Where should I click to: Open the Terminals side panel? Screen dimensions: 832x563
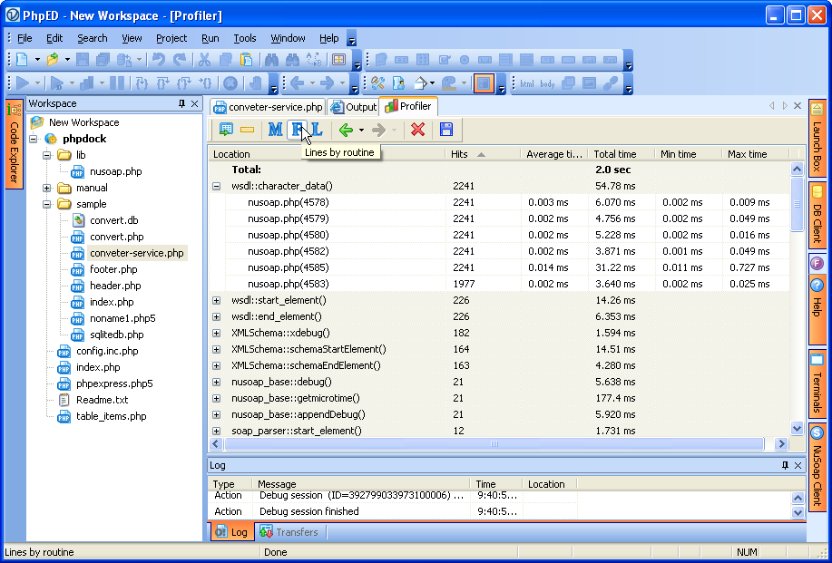(817, 383)
